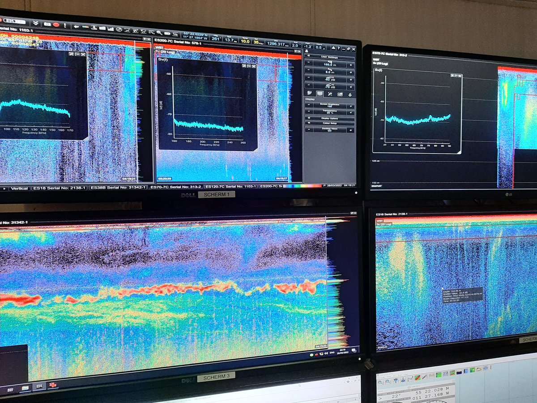Click the Docking Views On field
537x403 pixels.
330,130
